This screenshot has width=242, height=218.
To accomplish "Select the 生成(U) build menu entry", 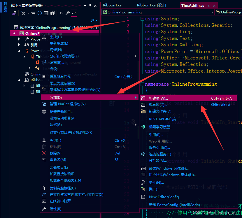I will point(56,37).
